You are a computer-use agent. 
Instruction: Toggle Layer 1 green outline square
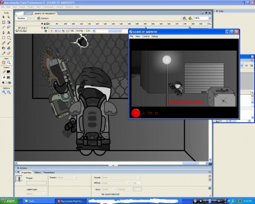tap(47, 27)
